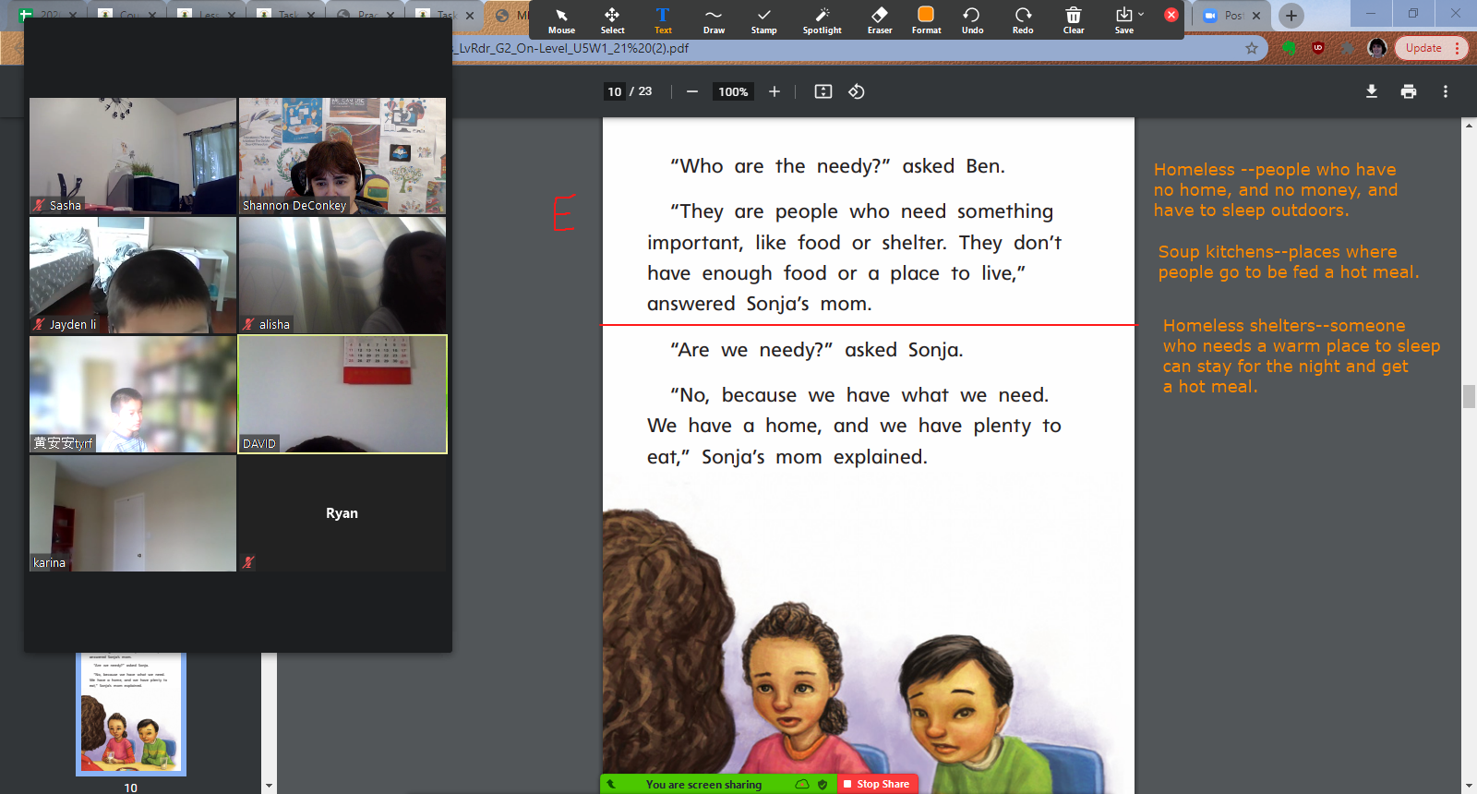The height and width of the screenshot is (794, 1477).
Task: Select the Eraser tool
Action: click(880, 20)
